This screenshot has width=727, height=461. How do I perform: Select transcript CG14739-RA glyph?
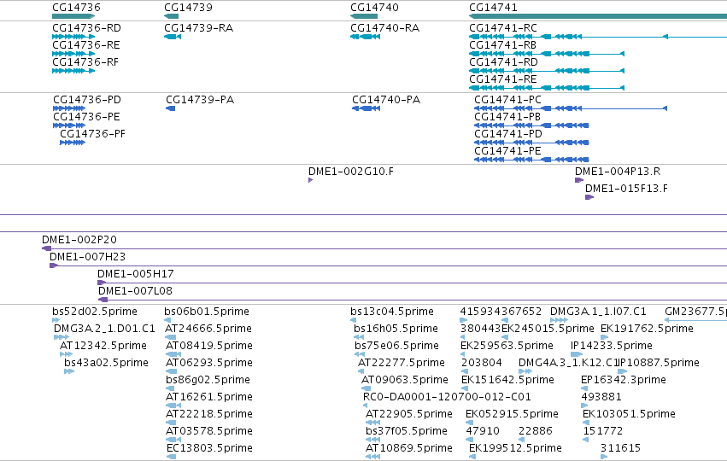pyautogui.click(x=173, y=37)
